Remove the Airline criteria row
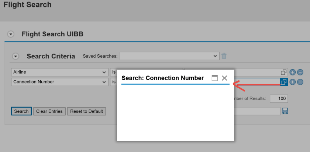This screenshot has height=152, width=310. pos(300,72)
